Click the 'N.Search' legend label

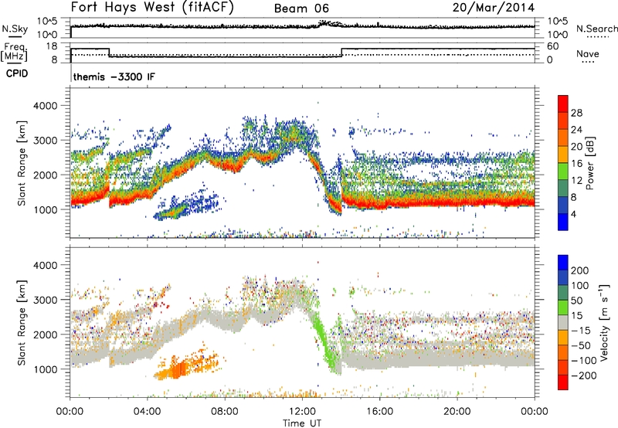596,29
